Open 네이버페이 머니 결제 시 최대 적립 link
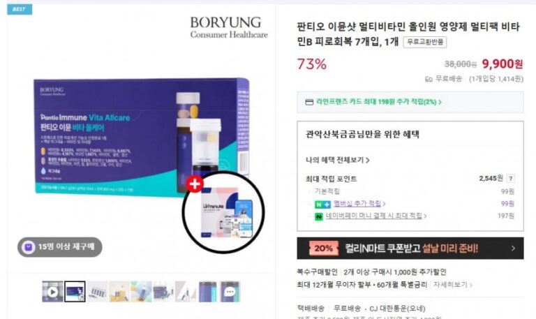 coord(375,216)
